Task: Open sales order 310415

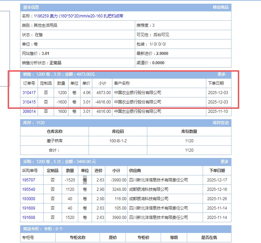Action: click(29, 102)
